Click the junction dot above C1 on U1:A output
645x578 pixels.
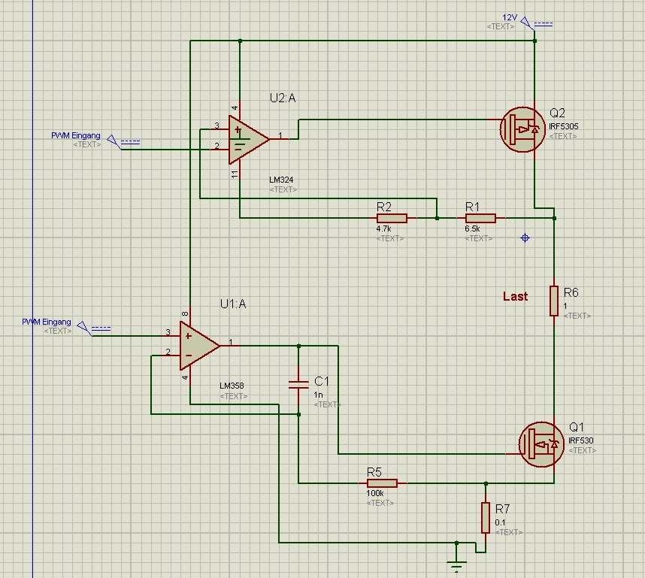298,346
